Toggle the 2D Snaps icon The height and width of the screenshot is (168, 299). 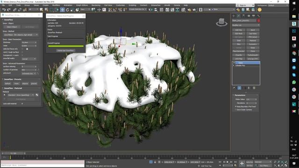pos(110,9)
